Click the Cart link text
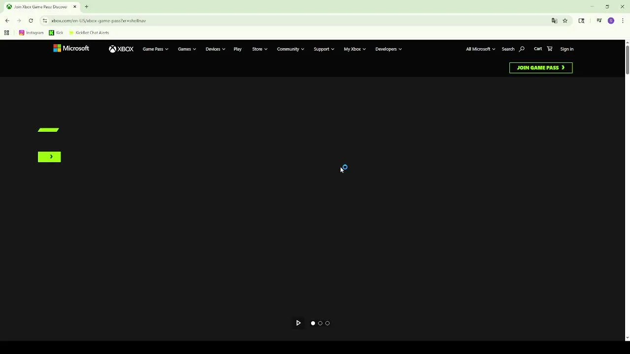Image resolution: width=630 pixels, height=354 pixels. click(x=538, y=49)
